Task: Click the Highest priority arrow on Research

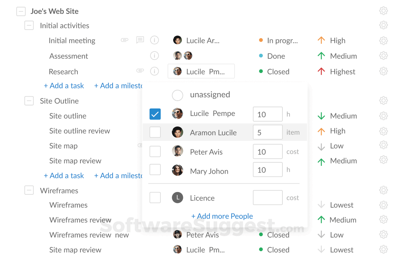Action: [321, 71]
